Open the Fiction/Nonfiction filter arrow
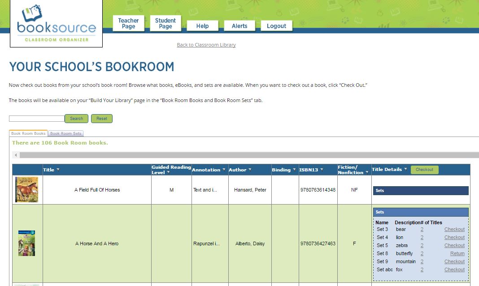The image size is (479, 286). point(366,173)
